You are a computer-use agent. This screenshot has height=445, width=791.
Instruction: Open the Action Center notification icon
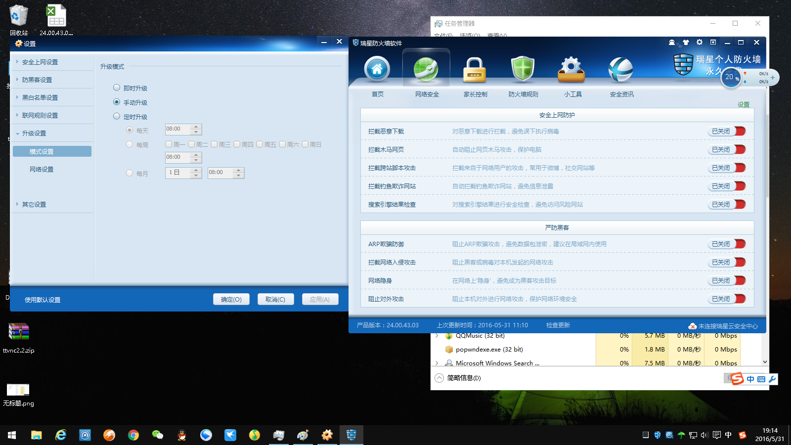[716, 435]
